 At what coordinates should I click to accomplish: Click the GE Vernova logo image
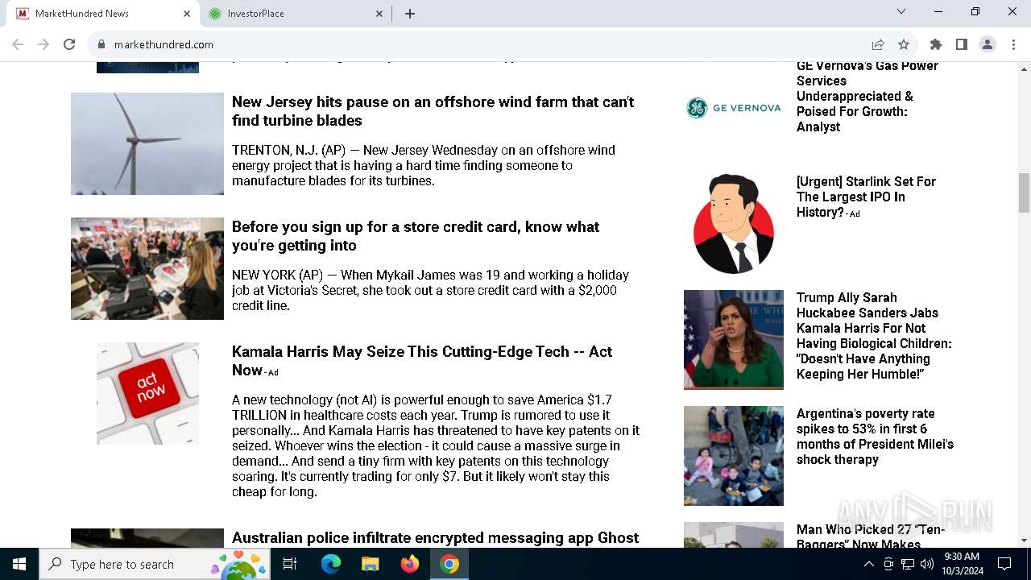tap(734, 108)
